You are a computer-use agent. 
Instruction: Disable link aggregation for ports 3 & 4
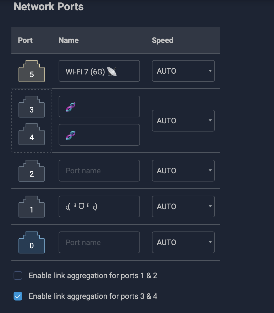(x=18, y=296)
